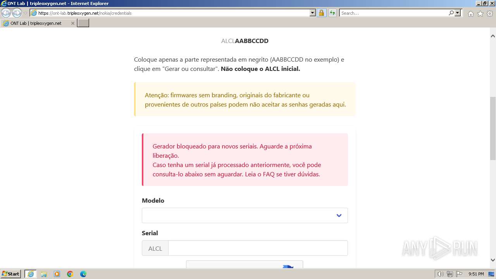Click in the URL address field
Viewport: 496px width, 279px height.
pyautogui.click(x=173, y=13)
